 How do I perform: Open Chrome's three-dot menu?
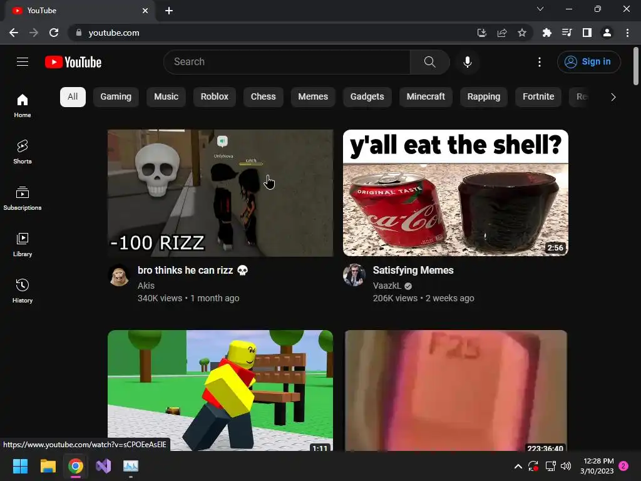[627, 33]
